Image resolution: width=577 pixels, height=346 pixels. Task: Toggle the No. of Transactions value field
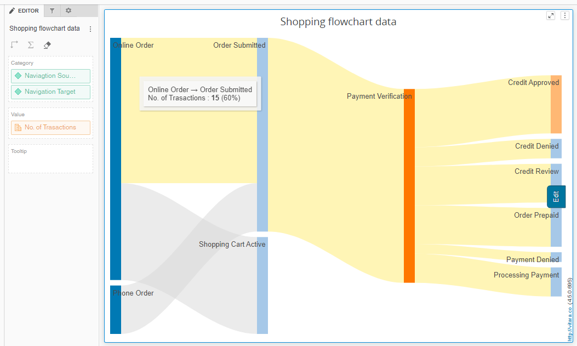point(50,127)
